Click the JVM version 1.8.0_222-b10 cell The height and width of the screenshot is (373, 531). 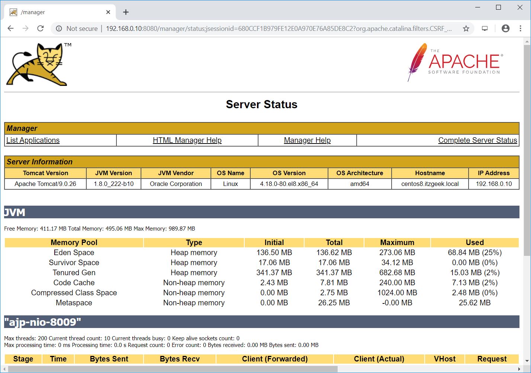coord(113,184)
